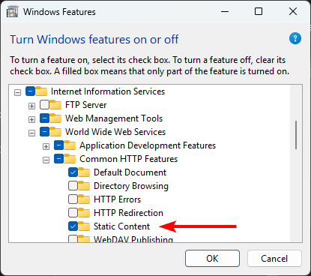Select the World Wide Web Services label
Image resolution: width=311 pixels, height=276 pixels.
point(115,132)
